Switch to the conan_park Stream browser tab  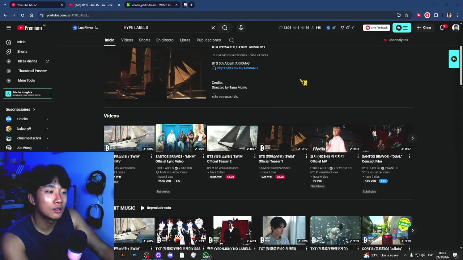coord(152,5)
